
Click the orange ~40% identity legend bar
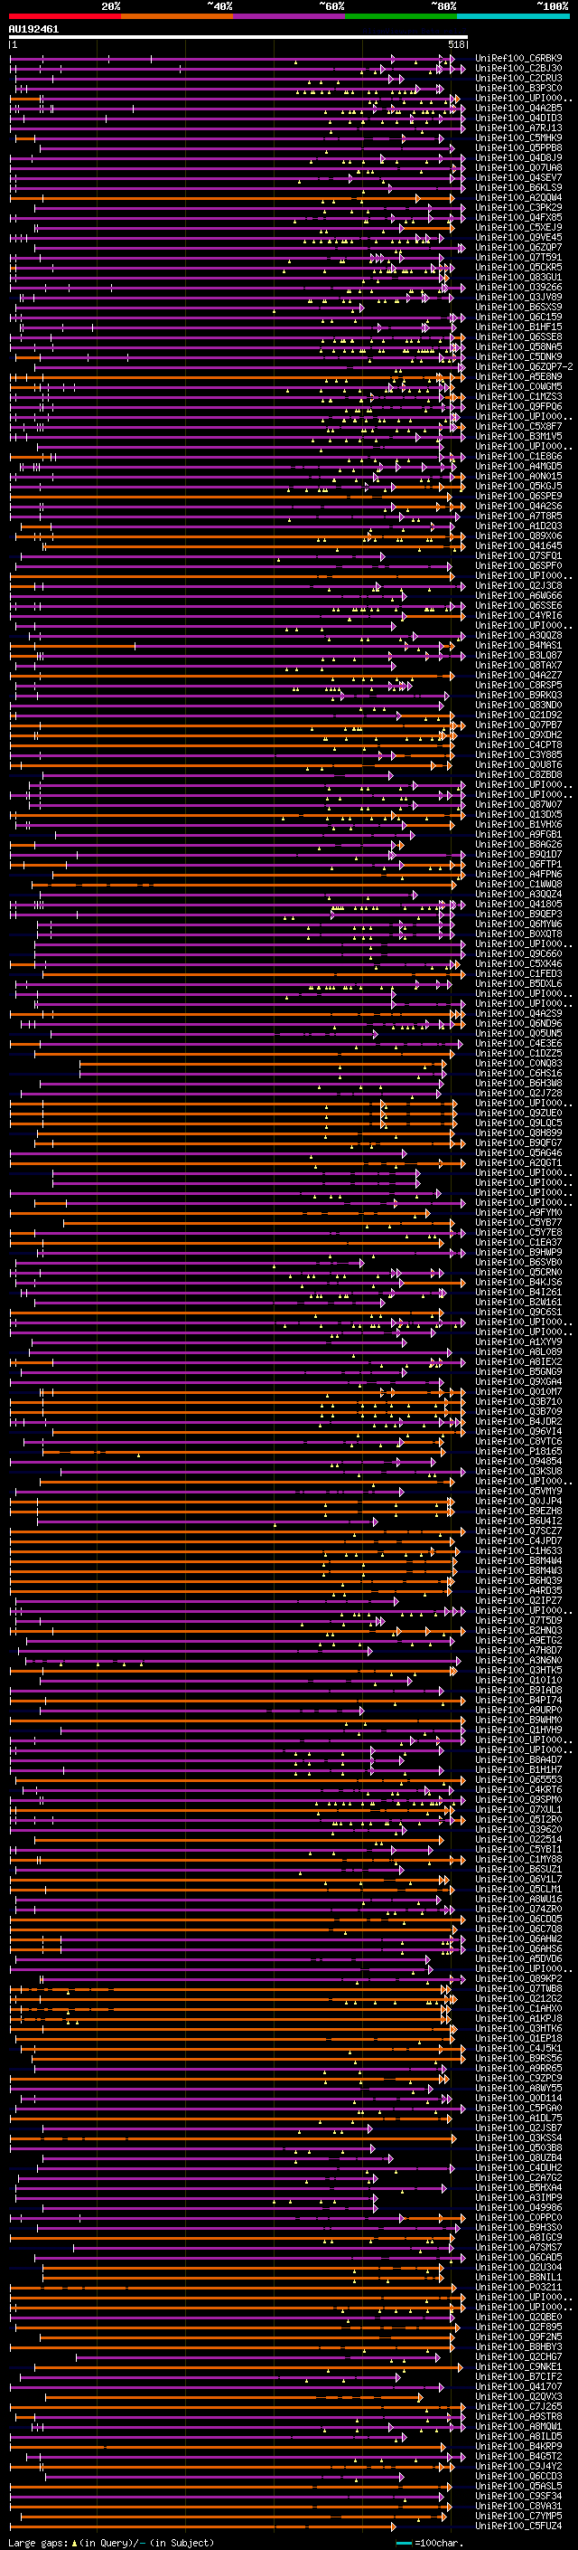coord(177,16)
